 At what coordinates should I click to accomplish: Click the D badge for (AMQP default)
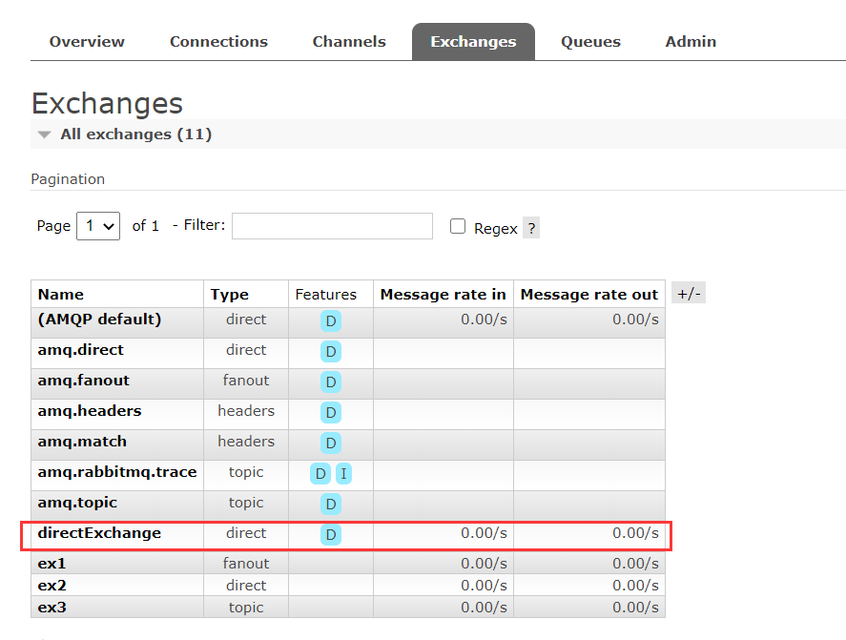point(331,321)
